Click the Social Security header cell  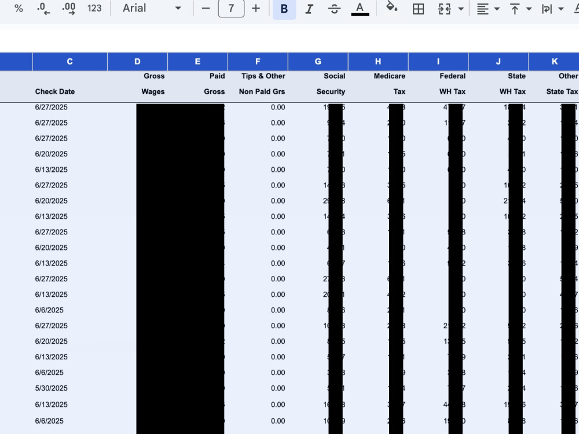click(x=318, y=86)
